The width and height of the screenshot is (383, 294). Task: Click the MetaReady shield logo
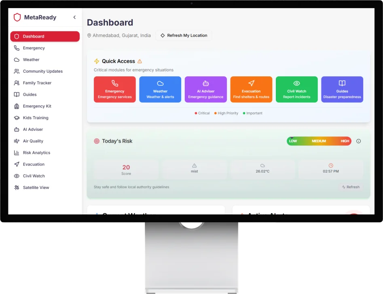(17, 17)
